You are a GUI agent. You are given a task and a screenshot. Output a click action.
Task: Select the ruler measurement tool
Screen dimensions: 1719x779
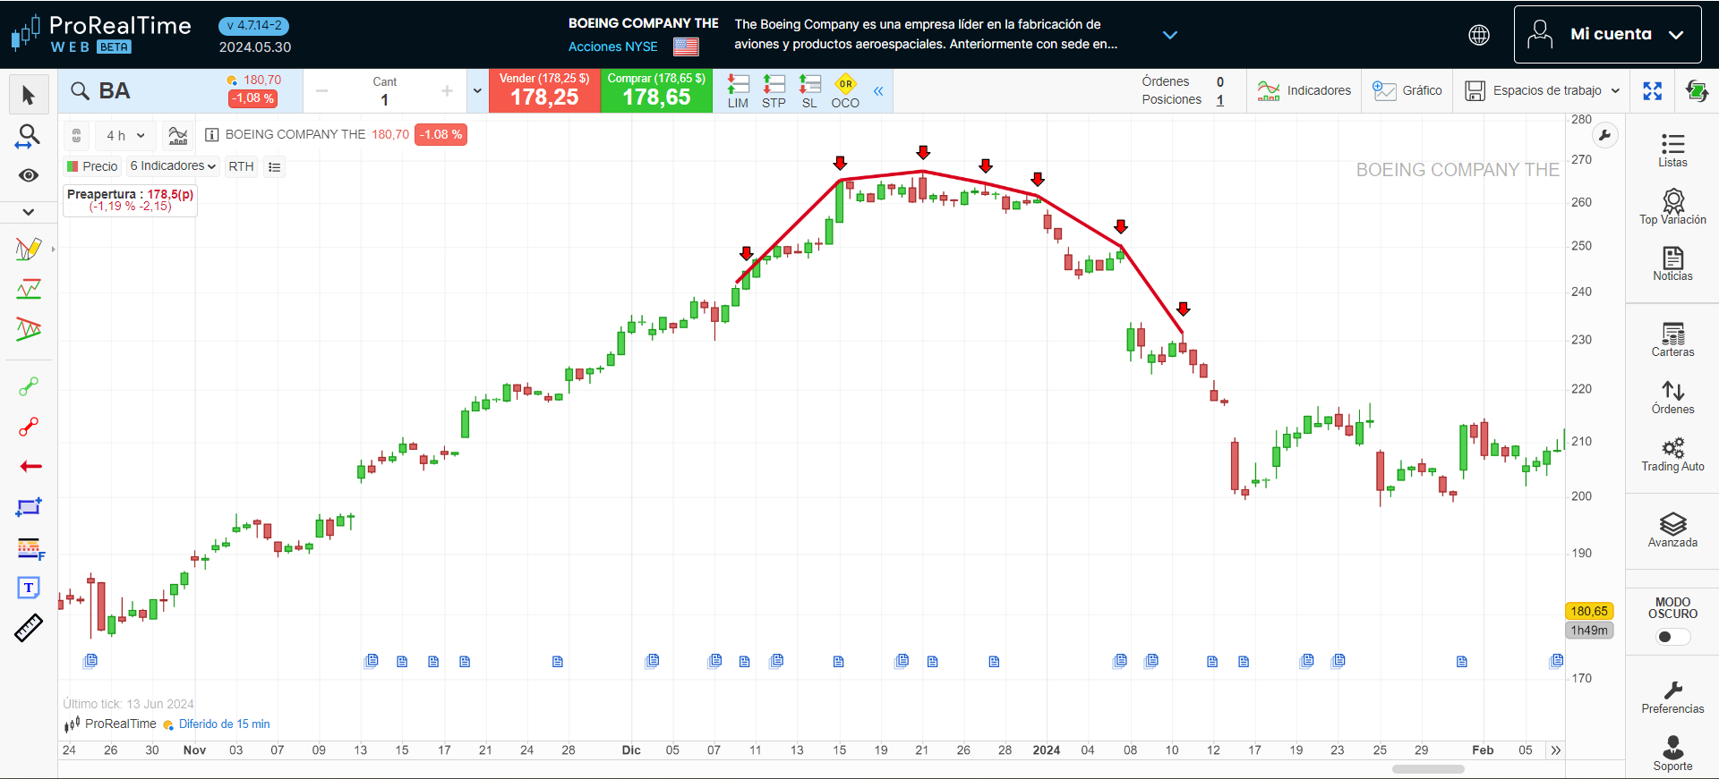(29, 628)
